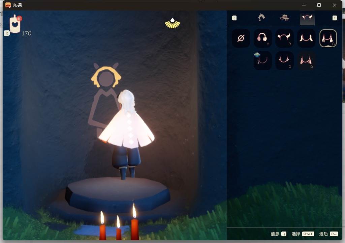Select the earmuffs headphone accessory
Screen dimensions: 345x243
pyautogui.click(x=262, y=38)
